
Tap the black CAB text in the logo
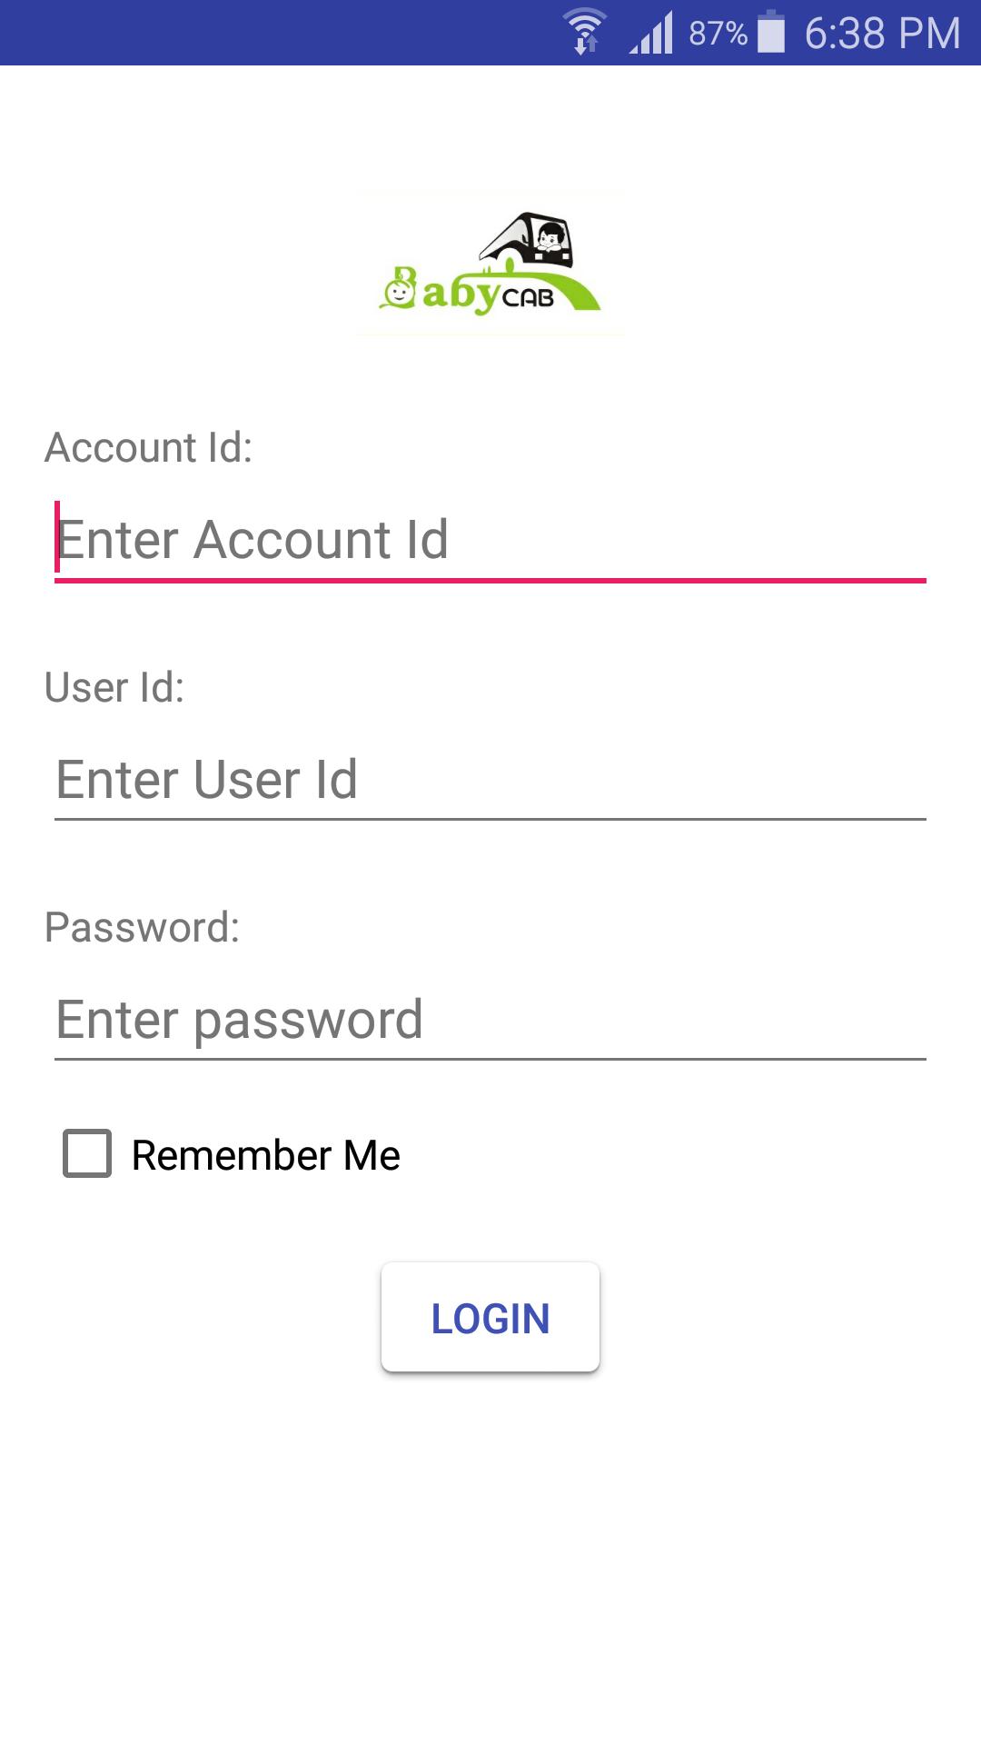tap(528, 298)
